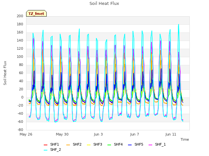This screenshot has height=156, width=209.
Task: Click the highest cyan peak near Jun 12
Action: coord(179,24)
